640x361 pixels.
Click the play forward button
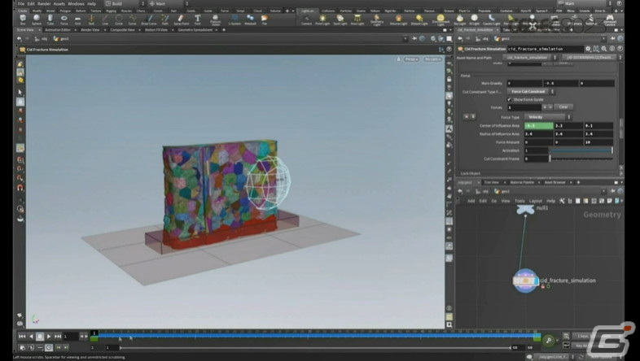[x=49, y=337]
